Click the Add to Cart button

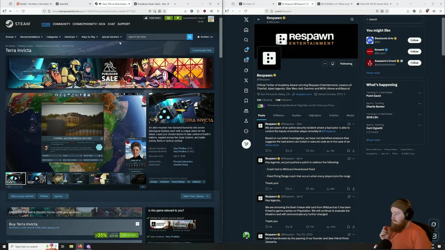coord(129,235)
